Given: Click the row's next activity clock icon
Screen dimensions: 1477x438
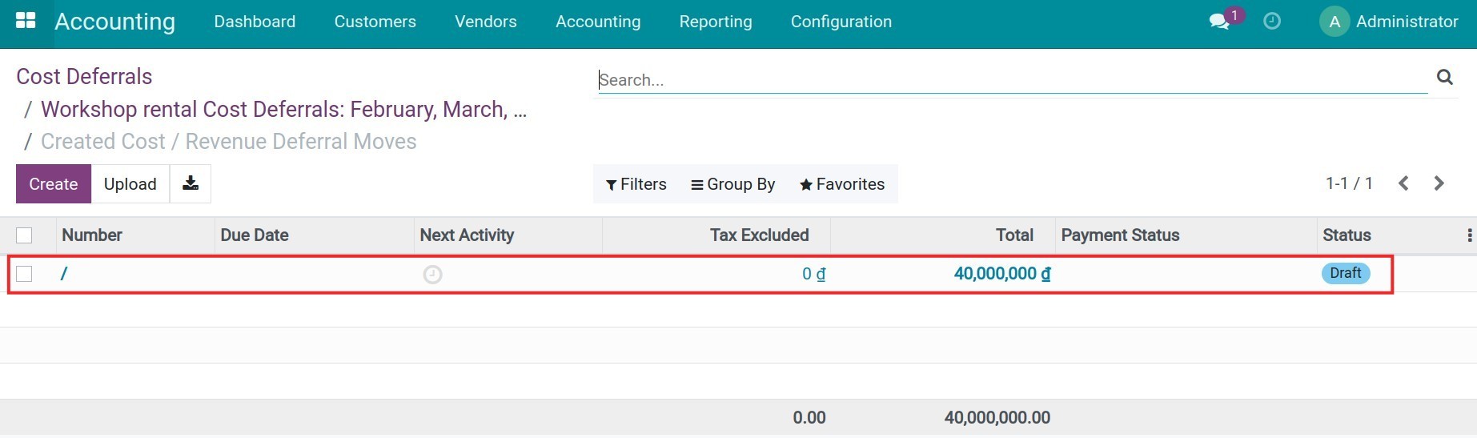Looking at the screenshot, I should click(432, 275).
